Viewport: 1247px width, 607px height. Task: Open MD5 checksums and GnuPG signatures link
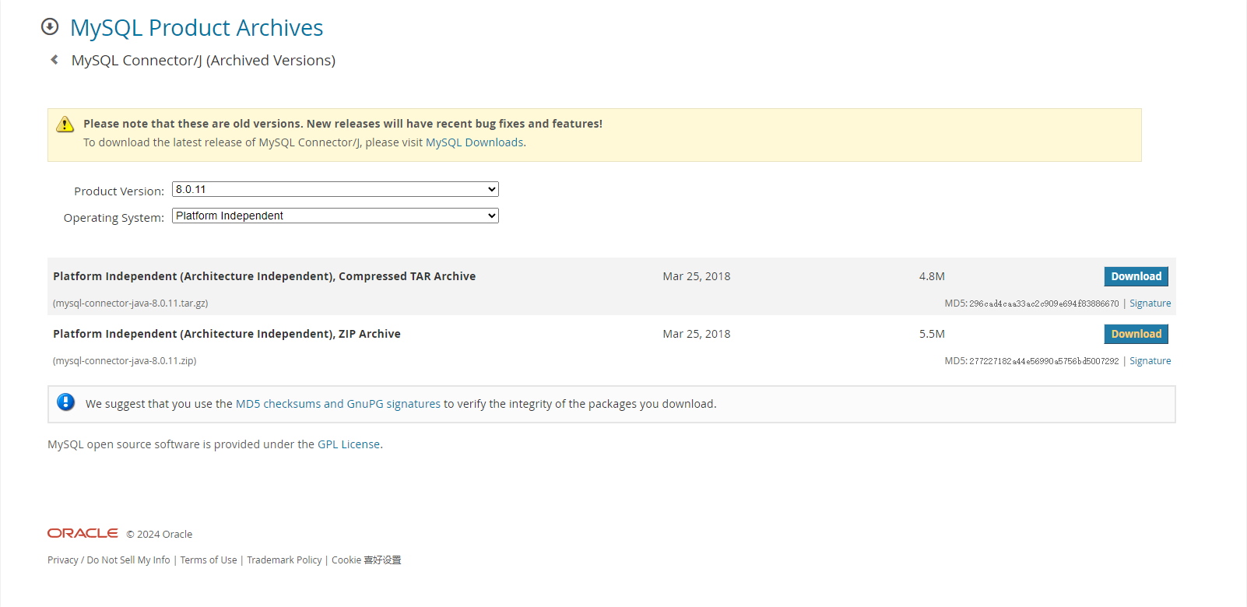click(338, 404)
